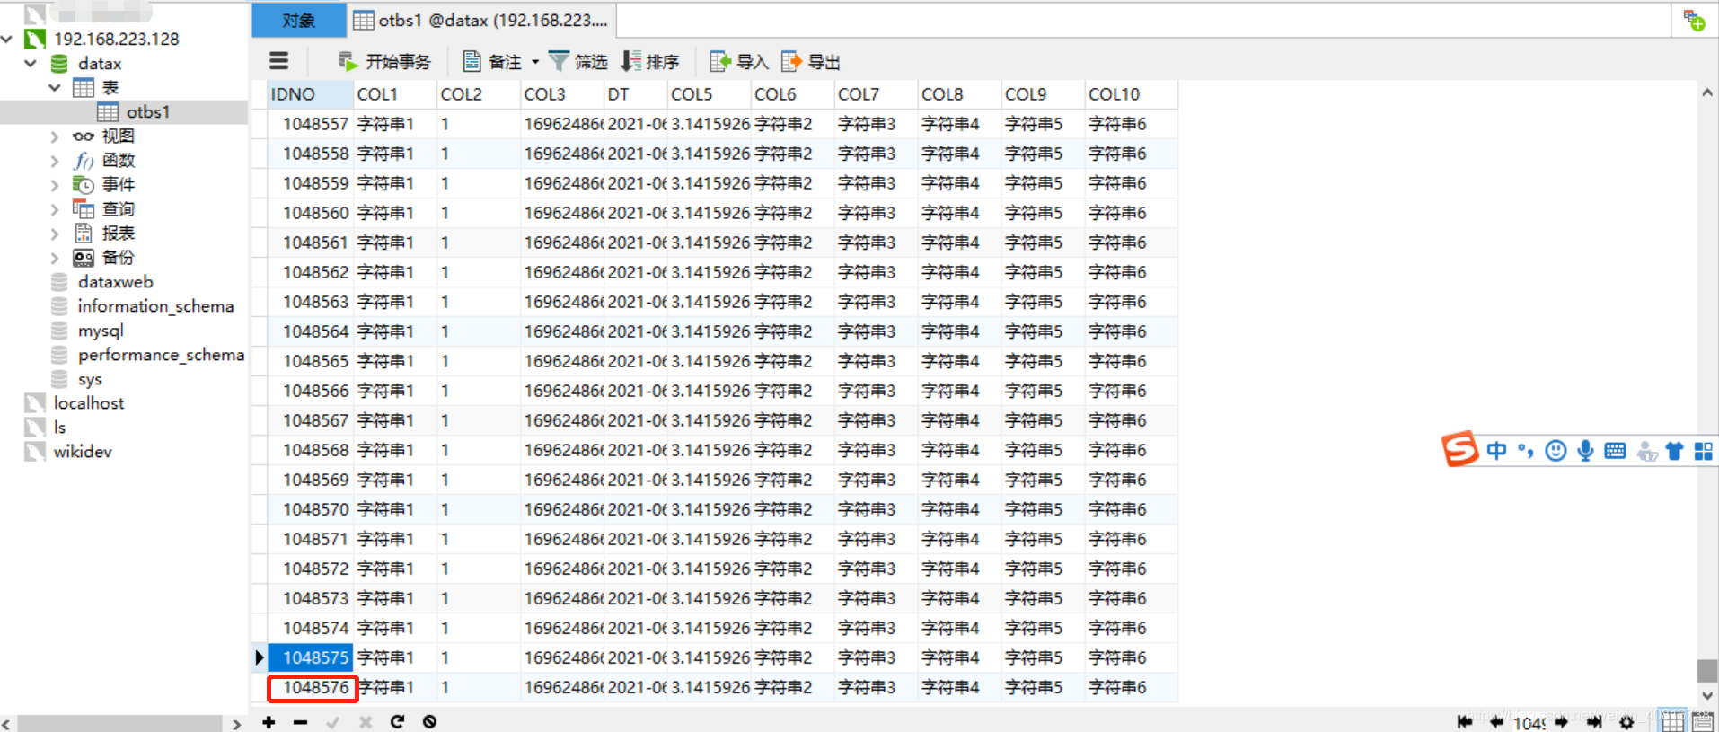
Task: Click the 192.168.223.128 connection icon
Action: coord(35,39)
